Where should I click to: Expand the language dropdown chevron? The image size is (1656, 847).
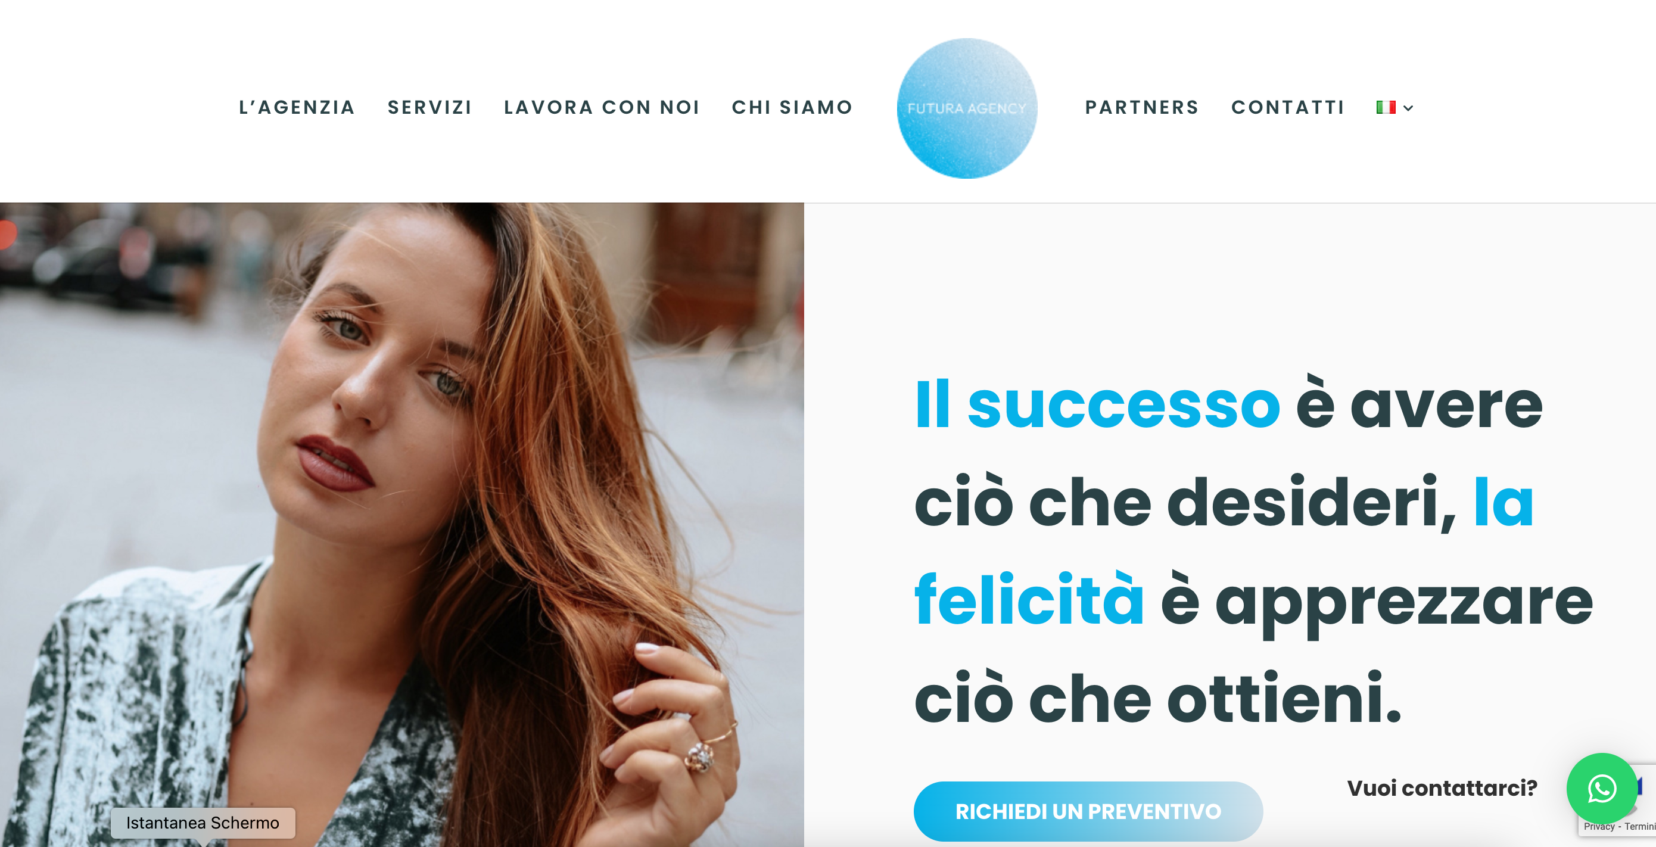click(x=1408, y=108)
